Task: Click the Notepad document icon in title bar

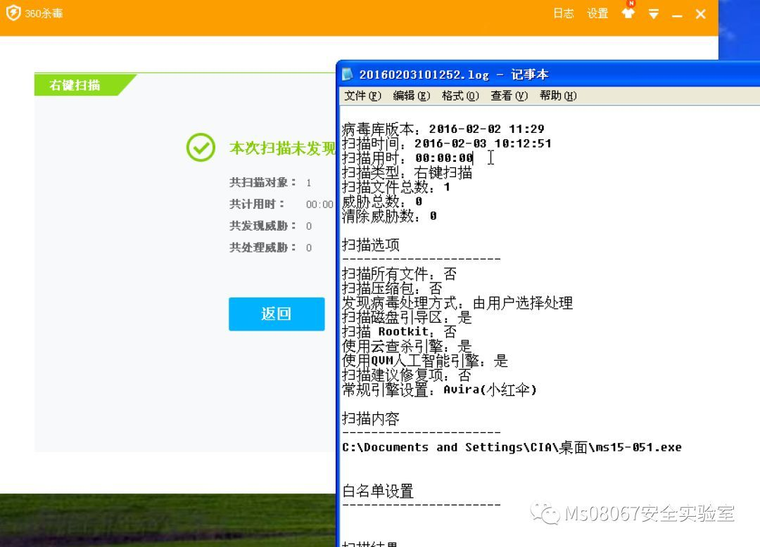Action: (347, 74)
